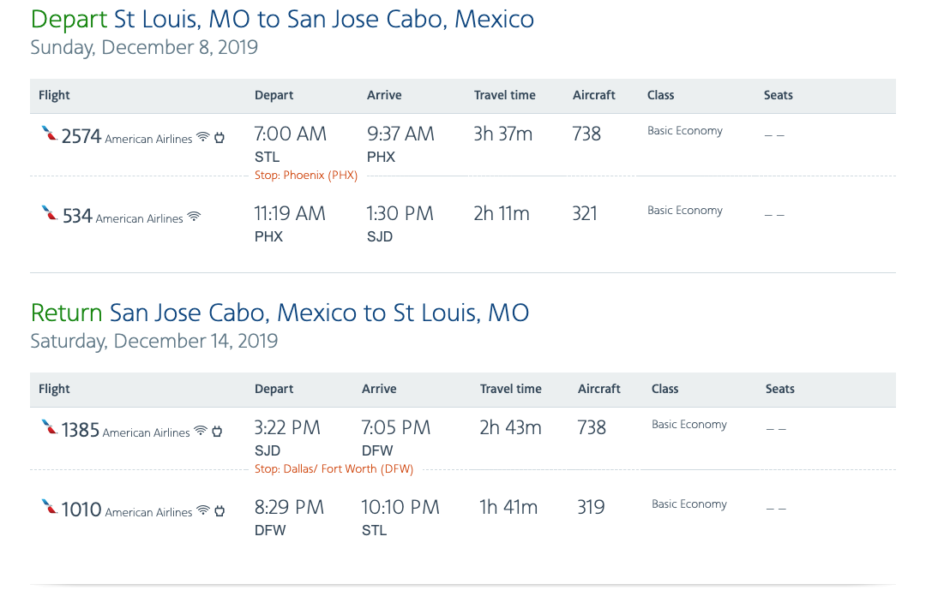This screenshot has height=608, width=926.
Task: Click the seats placeholder for flight 534
Action: coord(774,214)
